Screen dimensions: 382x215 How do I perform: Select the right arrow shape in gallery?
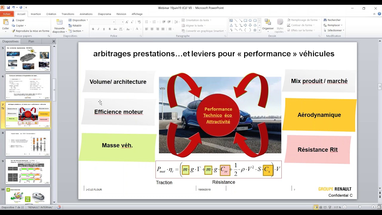pos(245,25)
